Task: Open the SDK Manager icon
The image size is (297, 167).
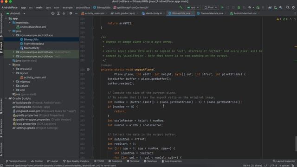Action: pyautogui.click(x=281, y=7)
